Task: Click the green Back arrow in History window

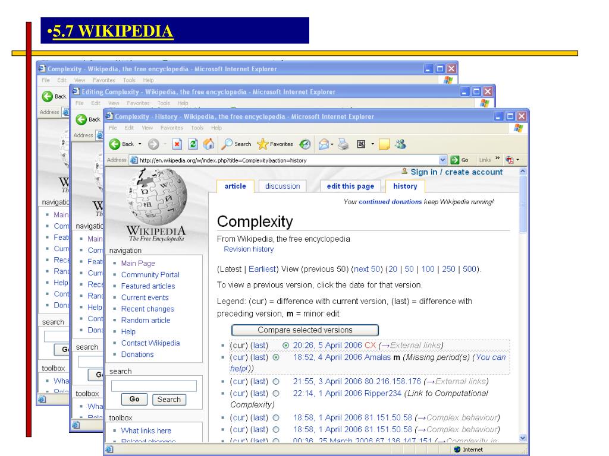Action: coord(115,144)
